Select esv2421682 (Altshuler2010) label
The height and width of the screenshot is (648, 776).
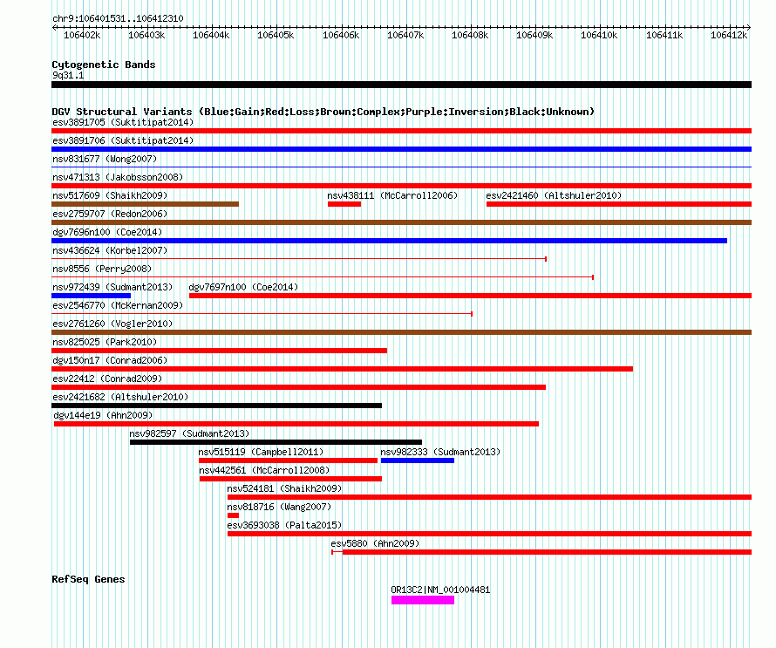[x=120, y=397]
